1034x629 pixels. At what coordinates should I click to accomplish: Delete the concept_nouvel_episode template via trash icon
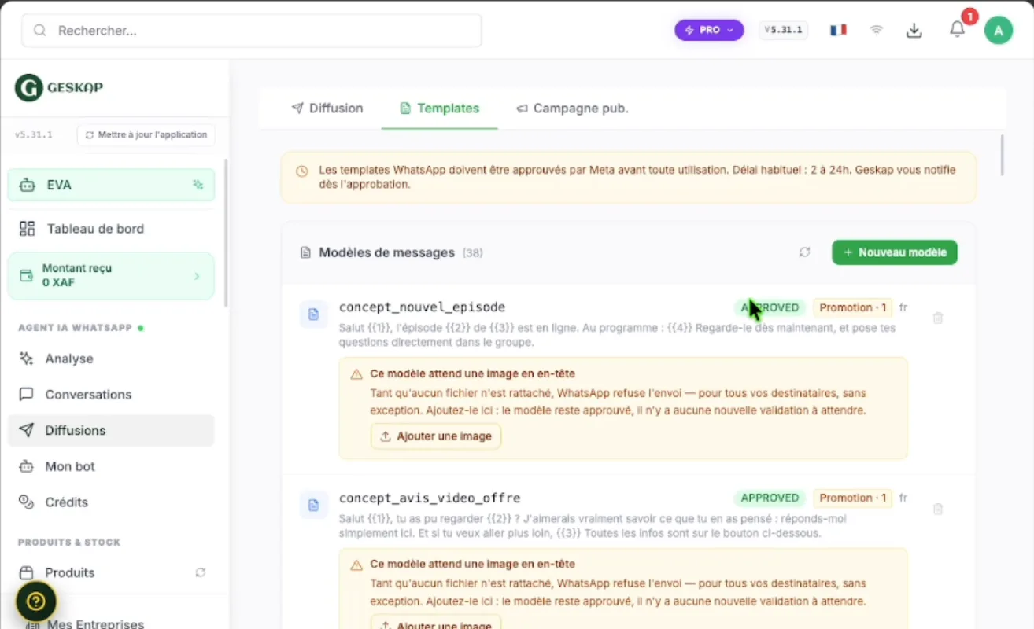click(x=938, y=318)
